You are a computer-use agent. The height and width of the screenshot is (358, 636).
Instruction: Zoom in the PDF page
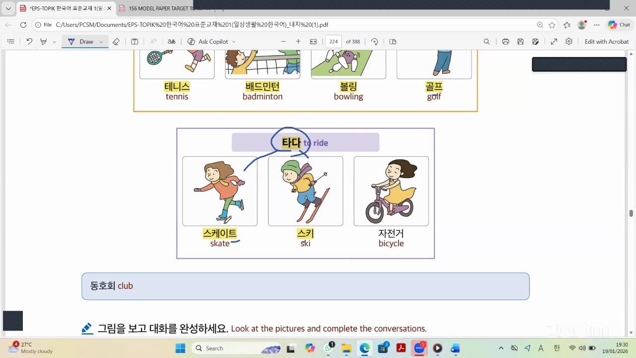point(298,42)
